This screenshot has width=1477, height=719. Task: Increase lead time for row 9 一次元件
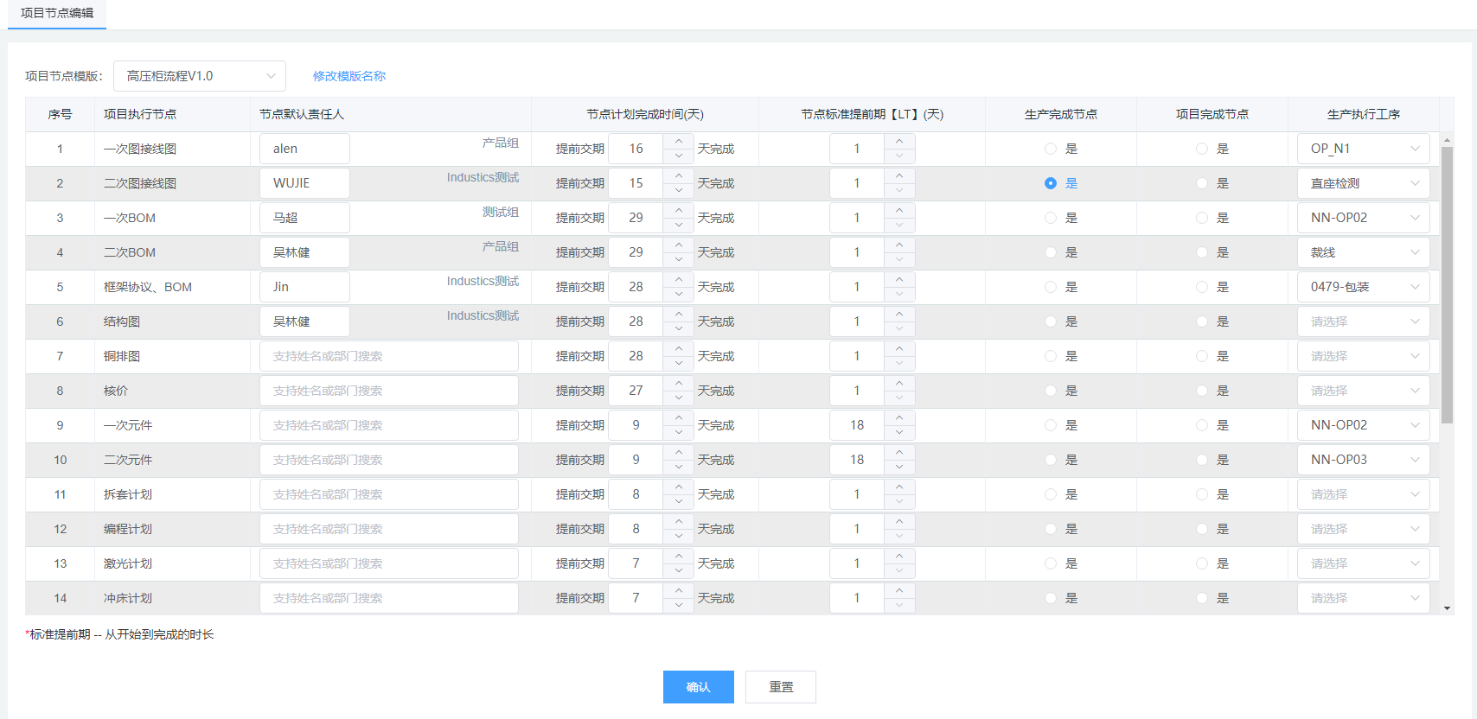[x=899, y=417]
